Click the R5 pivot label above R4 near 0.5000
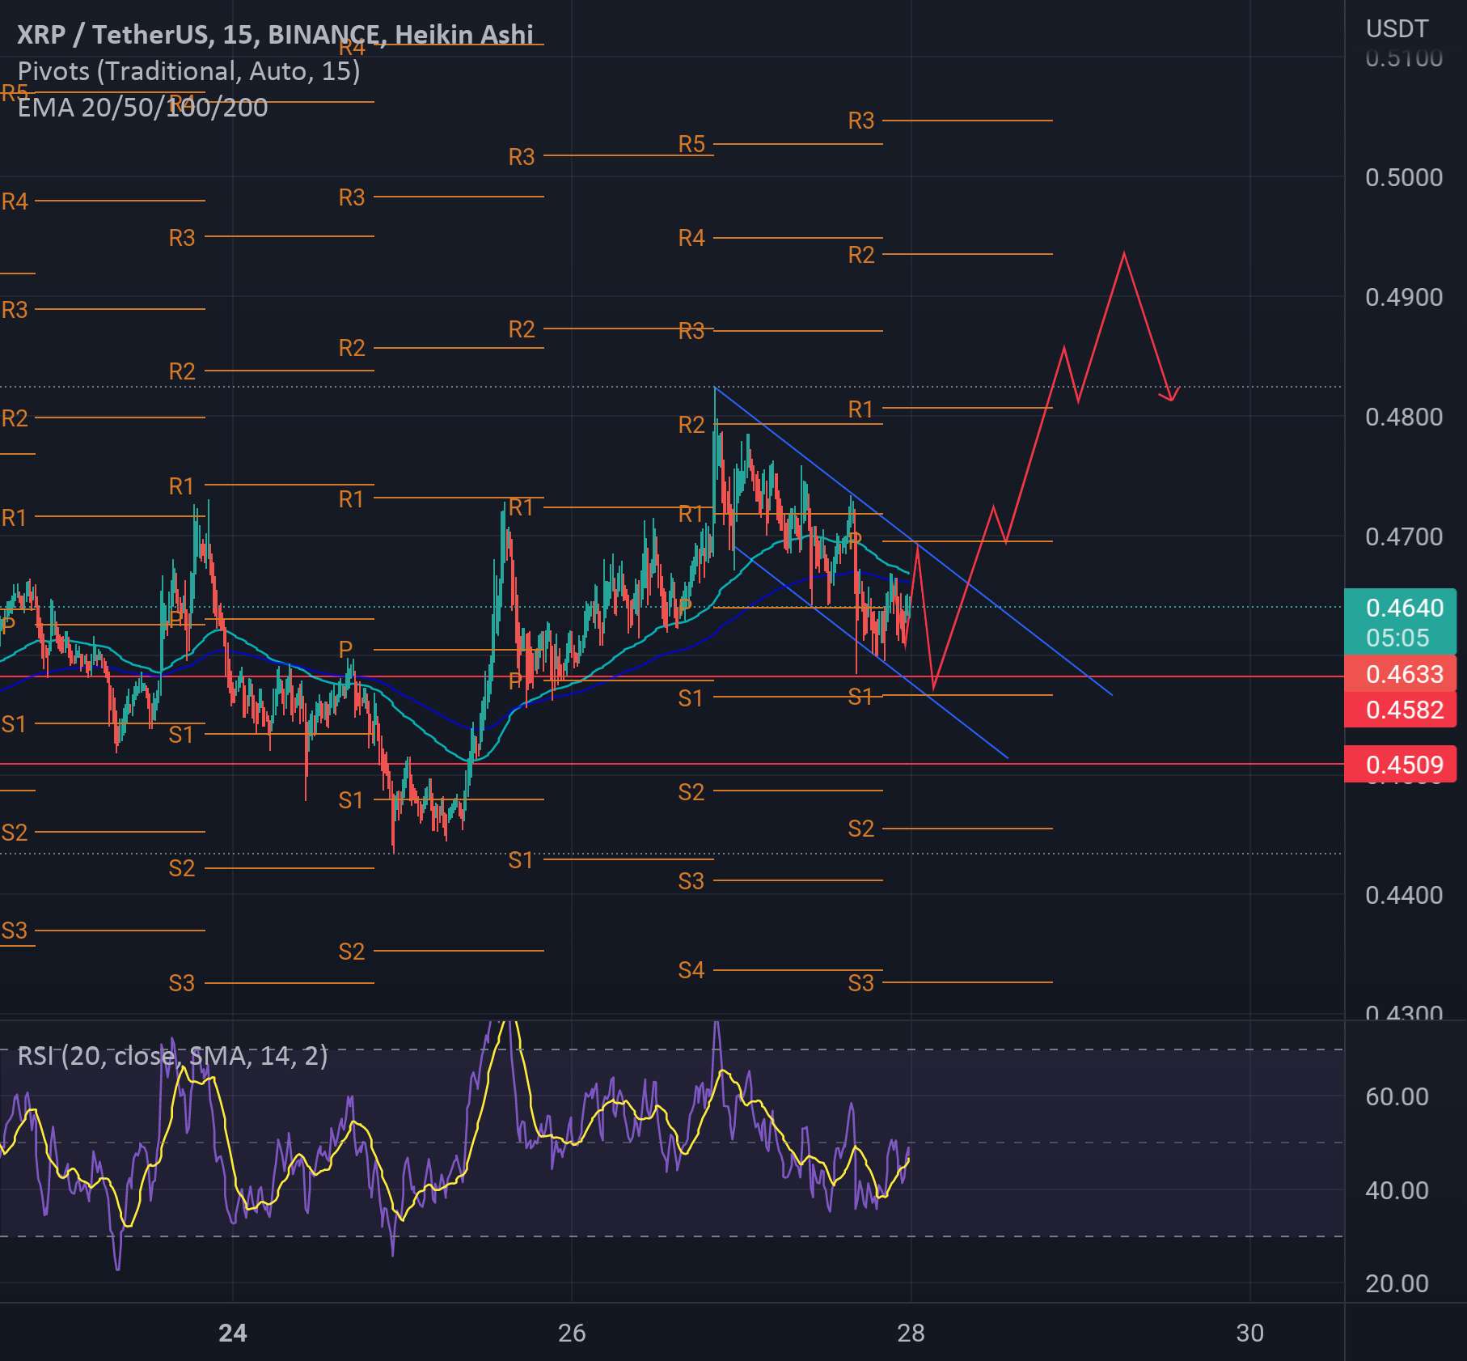 pyautogui.click(x=691, y=145)
